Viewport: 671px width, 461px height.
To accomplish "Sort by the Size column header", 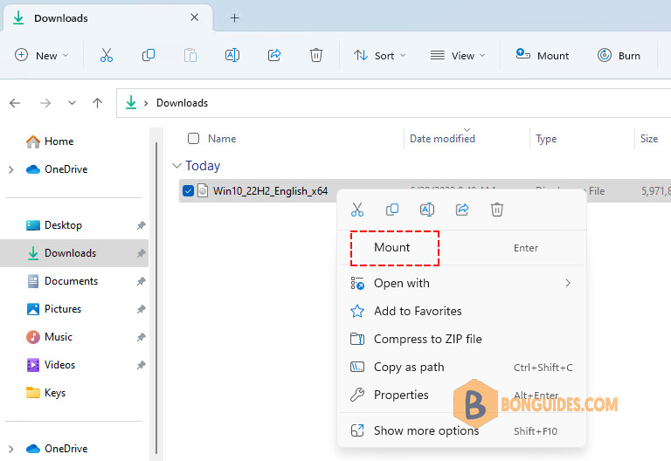I will (649, 139).
